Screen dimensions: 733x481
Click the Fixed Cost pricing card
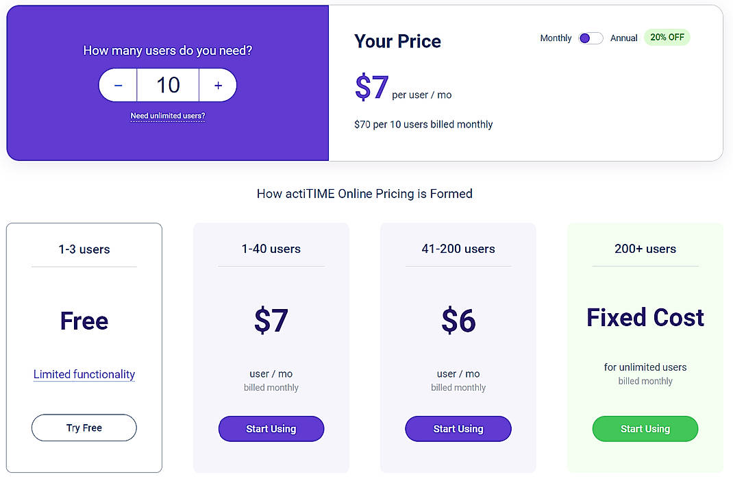pos(645,317)
